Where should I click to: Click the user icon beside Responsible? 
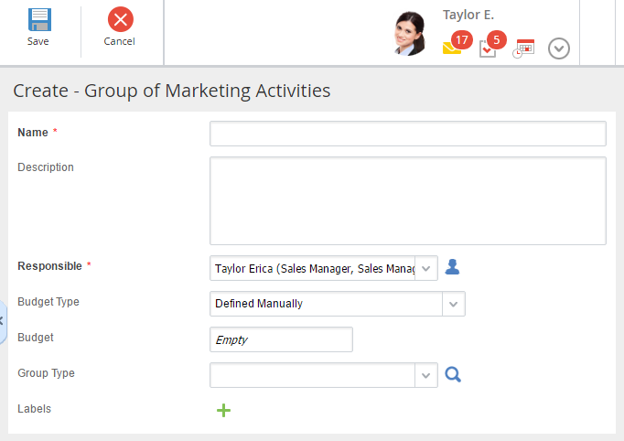point(452,267)
